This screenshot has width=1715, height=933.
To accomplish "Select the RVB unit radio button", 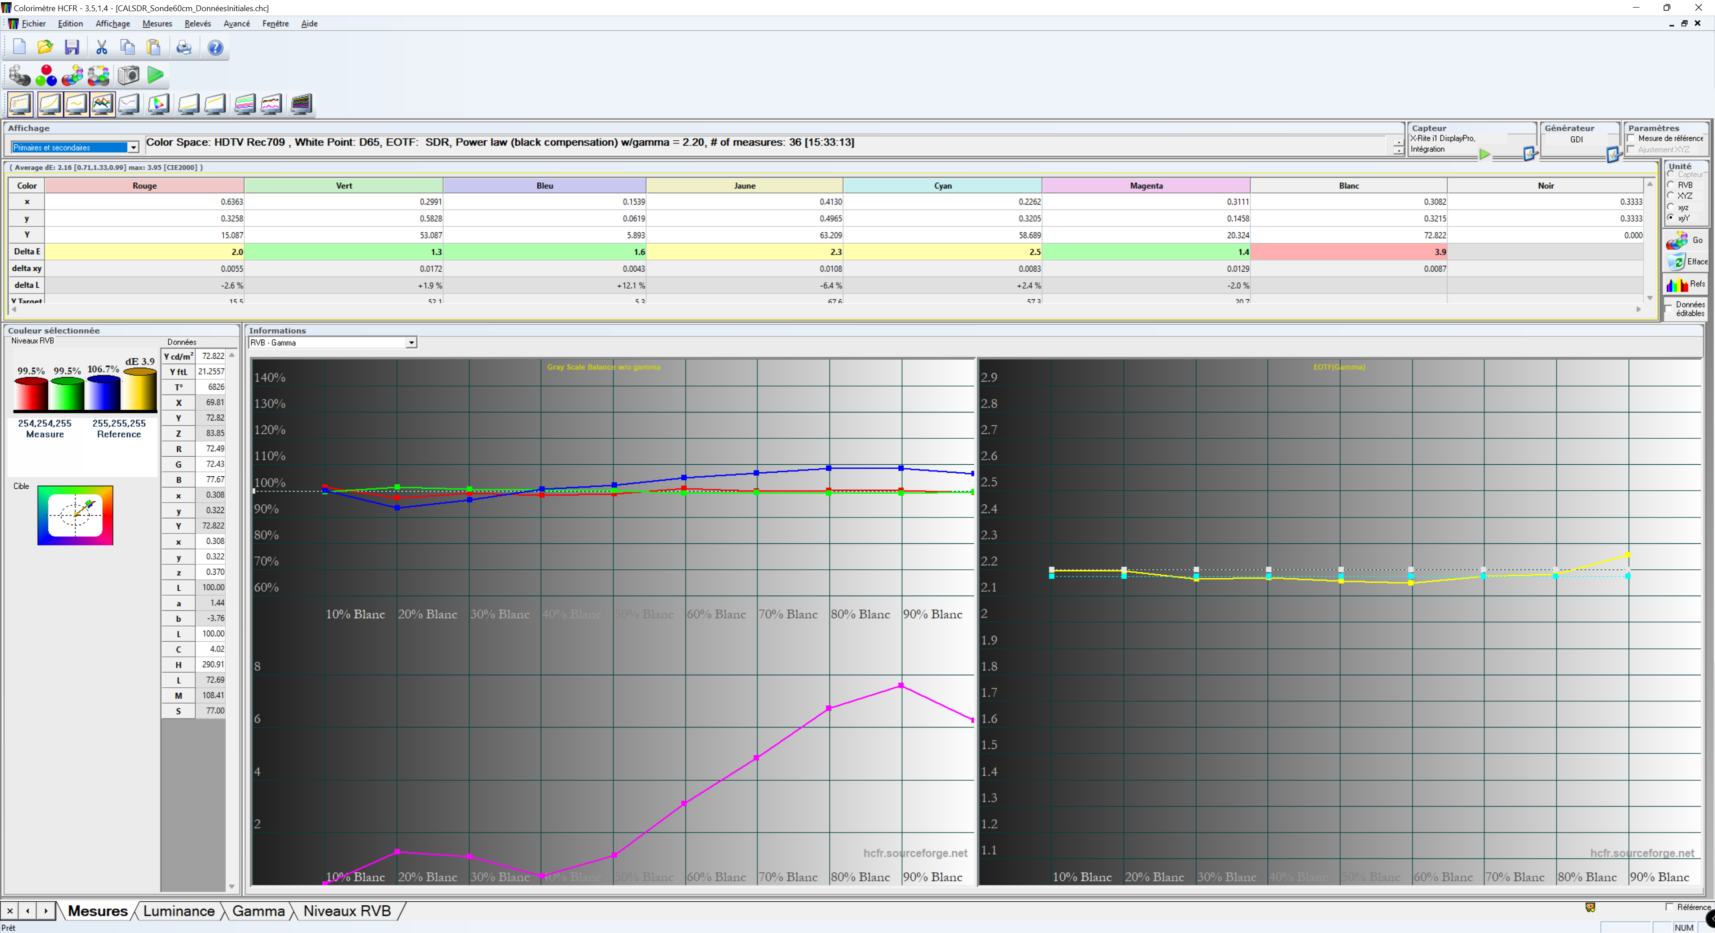I will click(1670, 185).
